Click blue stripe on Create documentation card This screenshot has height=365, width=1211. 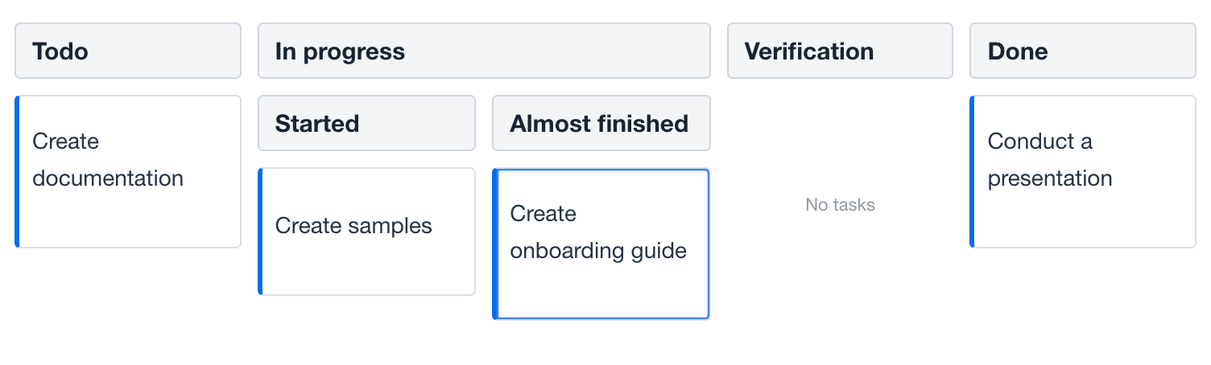pyautogui.click(x=17, y=171)
